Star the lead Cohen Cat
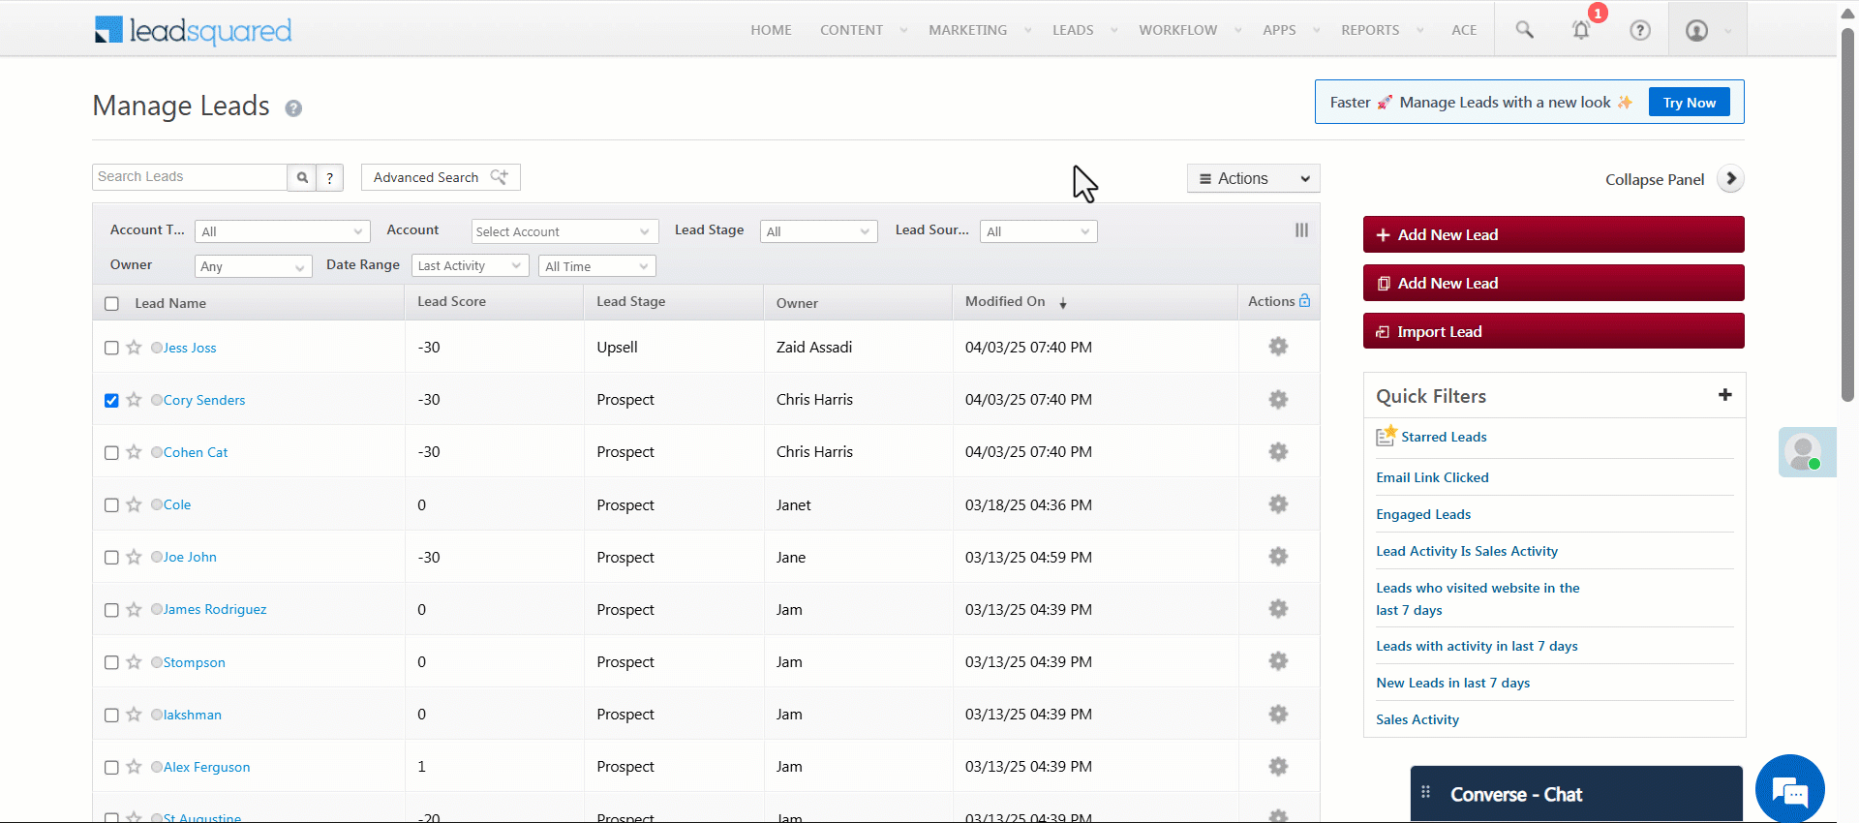The image size is (1859, 823). (134, 451)
